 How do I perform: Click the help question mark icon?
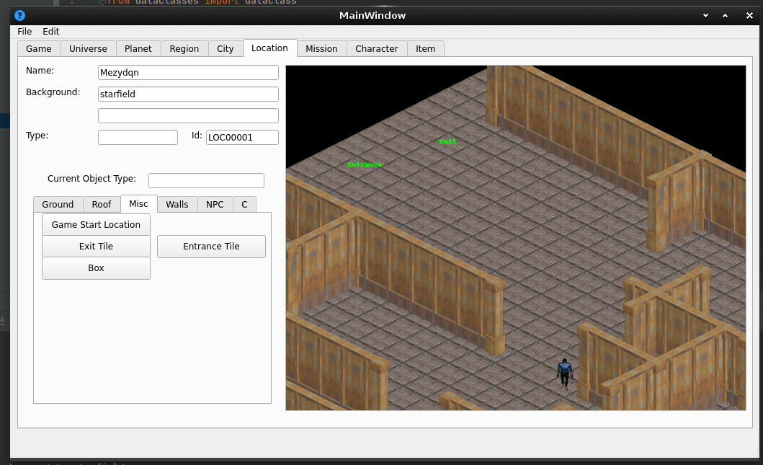pos(19,15)
